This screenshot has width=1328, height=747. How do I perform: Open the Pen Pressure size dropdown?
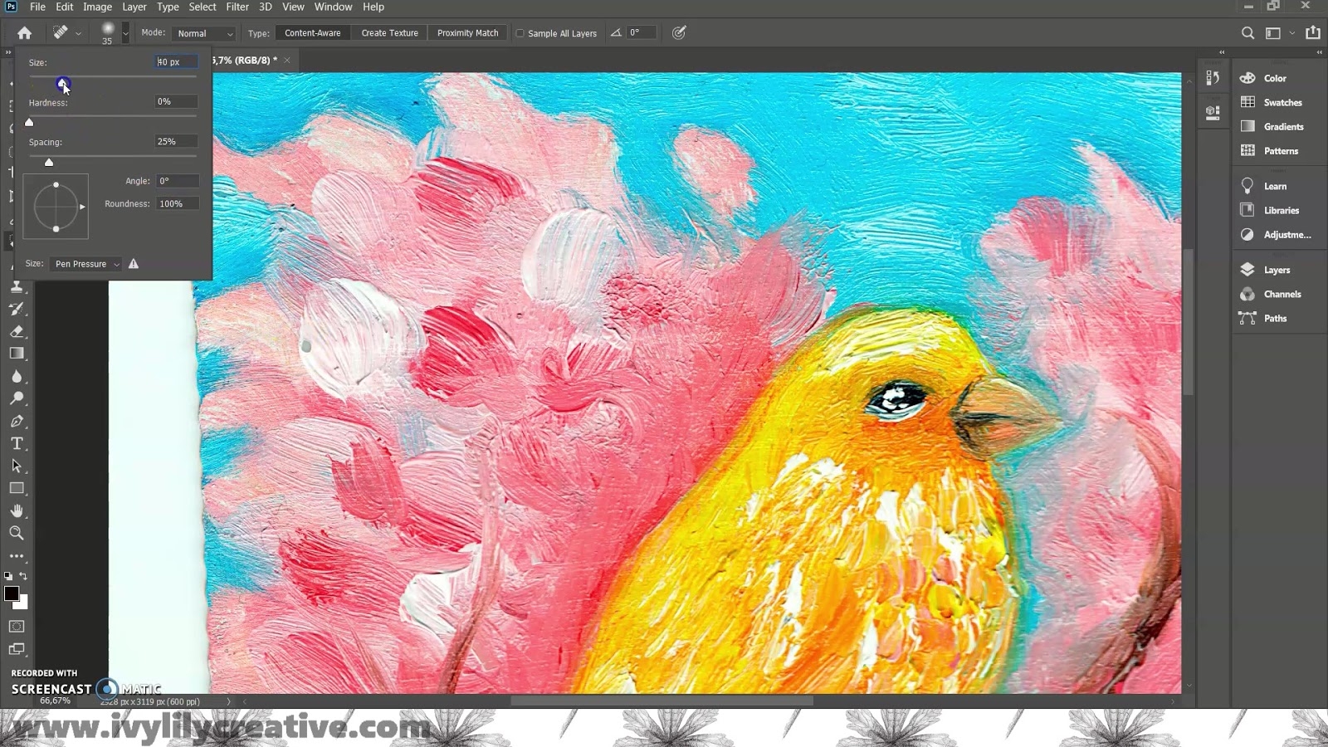86,264
